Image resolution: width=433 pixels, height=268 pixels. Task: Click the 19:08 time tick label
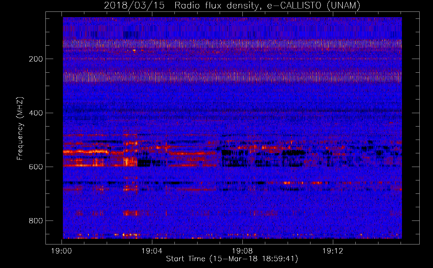pos(242,251)
